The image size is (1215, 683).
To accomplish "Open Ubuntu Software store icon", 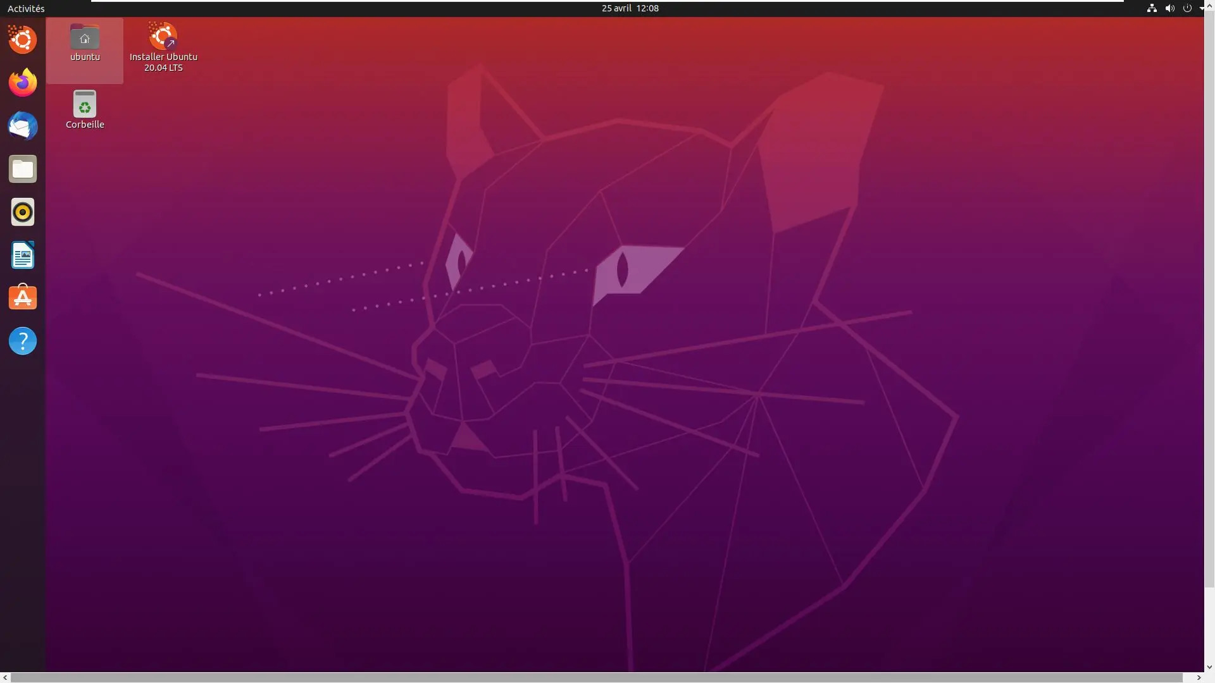I will [23, 298].
